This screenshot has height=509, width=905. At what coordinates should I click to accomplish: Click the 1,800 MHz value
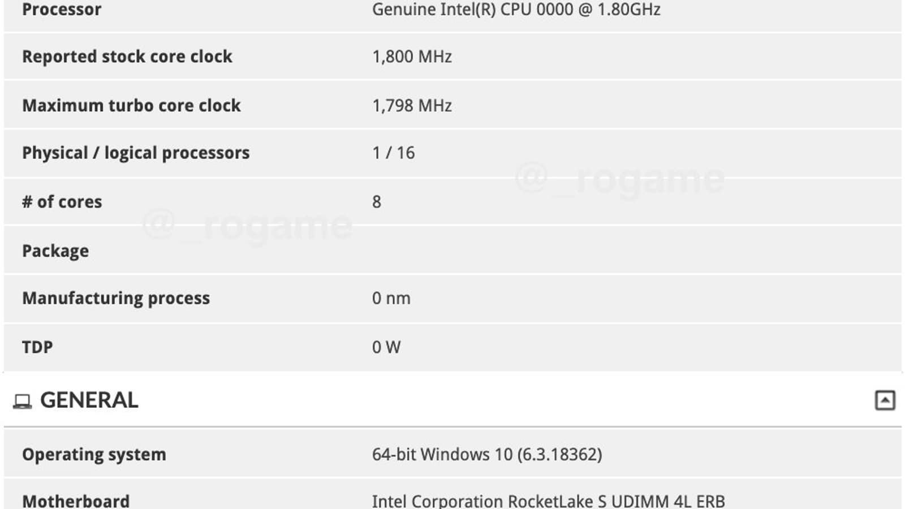(x=412, y=57)
